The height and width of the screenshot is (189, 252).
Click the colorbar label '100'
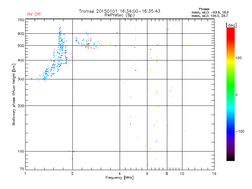(x=238, y=58)
